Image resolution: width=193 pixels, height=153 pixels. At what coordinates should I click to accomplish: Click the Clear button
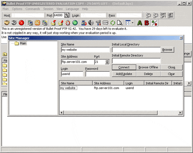(x=172, y=74)
